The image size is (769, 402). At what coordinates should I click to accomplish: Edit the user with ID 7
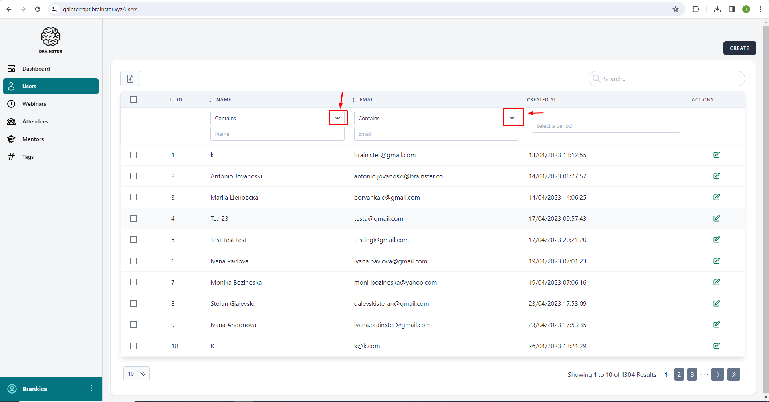point(716,282)
